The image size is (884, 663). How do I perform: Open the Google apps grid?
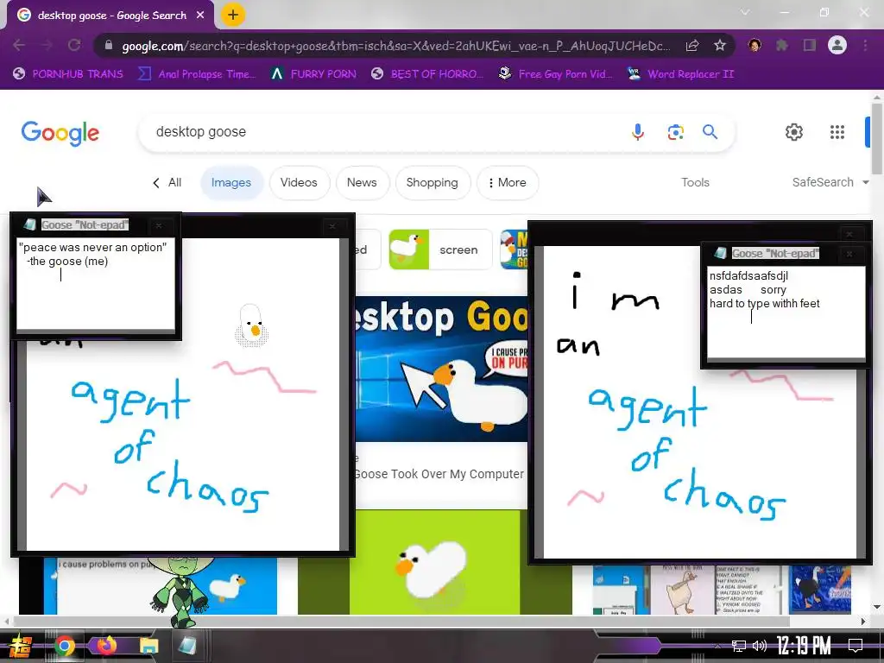point(837,132)
